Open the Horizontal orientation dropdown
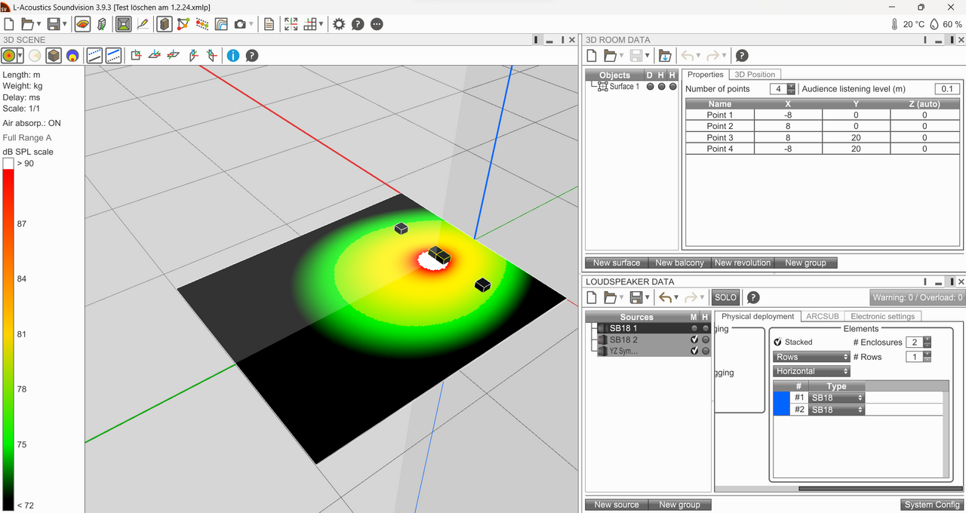Screen dimensions: 966x513 point(811,371)
